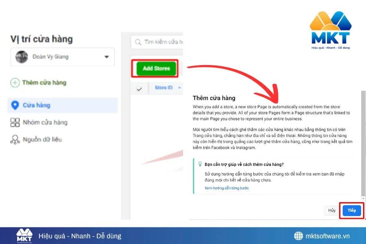Image resolution: width=366 pixels, height=244 pixels.
Task: Click the Nguồn dữ liệu sidebar icon
Action: click(x=15, y=140)
